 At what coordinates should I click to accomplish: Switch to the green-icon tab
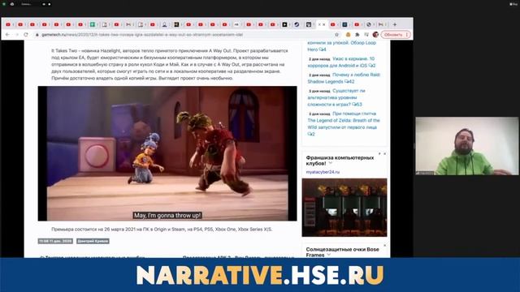click(93, 24)
